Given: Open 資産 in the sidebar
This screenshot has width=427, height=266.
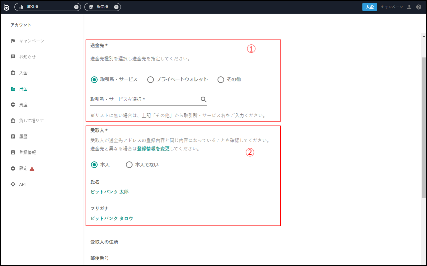Looking at the screenshot, I should pyautogui.click(x=23, y=105).
